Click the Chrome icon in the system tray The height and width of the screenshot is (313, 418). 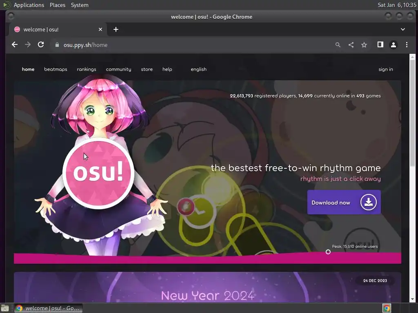[387, 308]
